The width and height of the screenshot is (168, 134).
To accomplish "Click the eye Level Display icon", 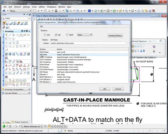I will coord(4,11).
